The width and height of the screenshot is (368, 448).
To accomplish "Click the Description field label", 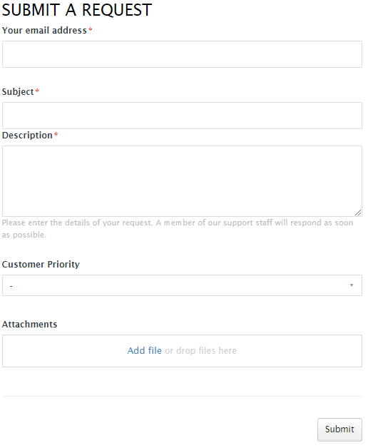I will pos(27,135).
